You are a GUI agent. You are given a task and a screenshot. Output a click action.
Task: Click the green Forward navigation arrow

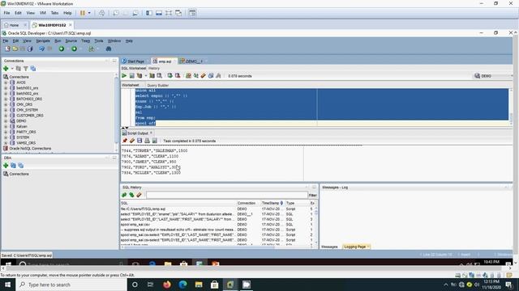74,48
